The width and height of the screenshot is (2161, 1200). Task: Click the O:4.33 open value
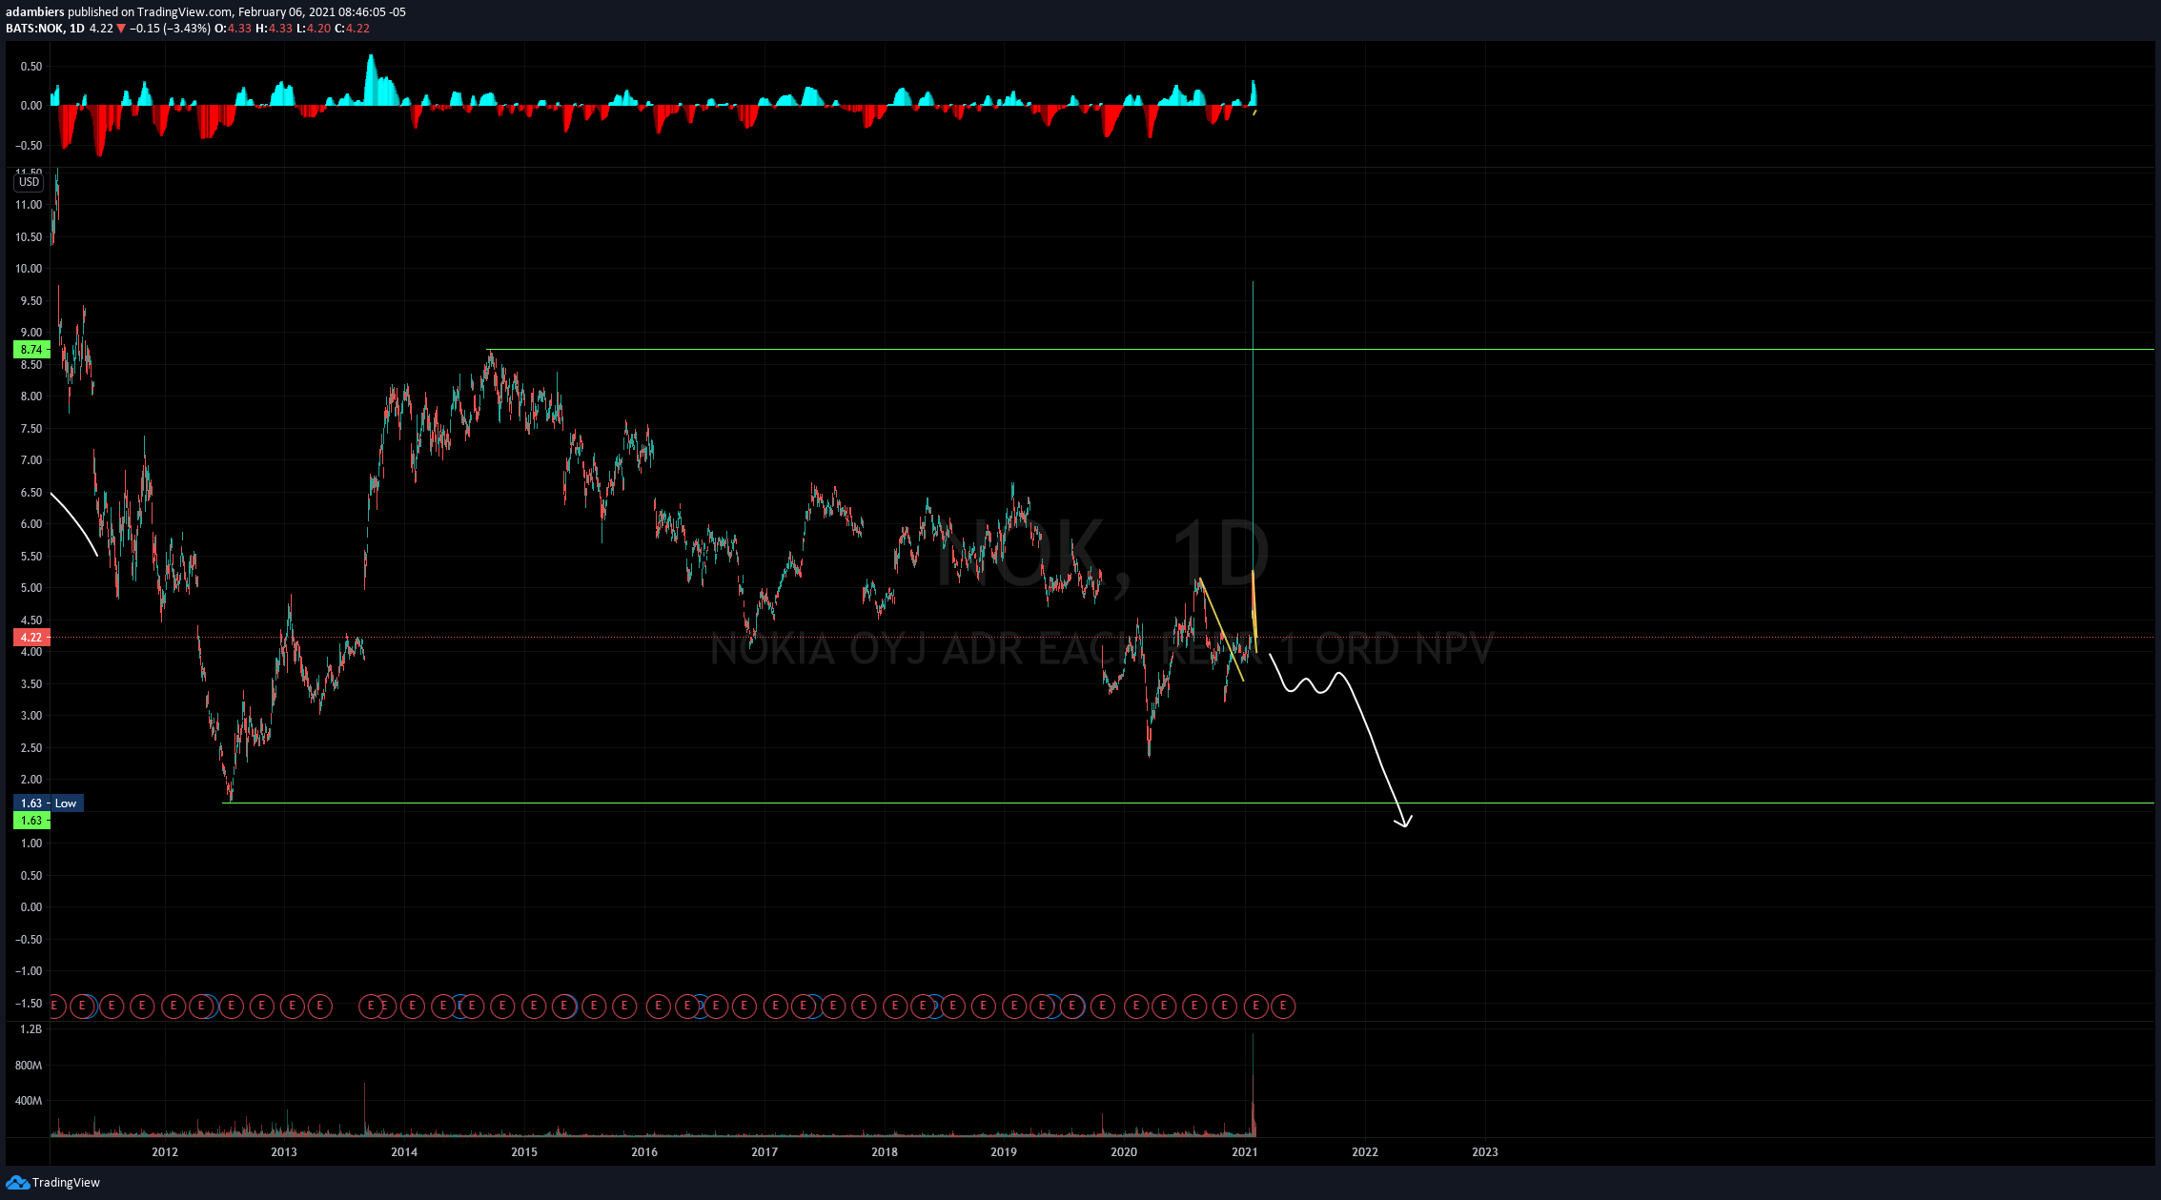(233, 29)
